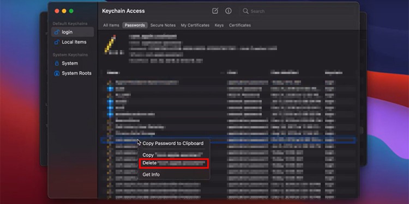Open the Keys tab

point(219,25)
